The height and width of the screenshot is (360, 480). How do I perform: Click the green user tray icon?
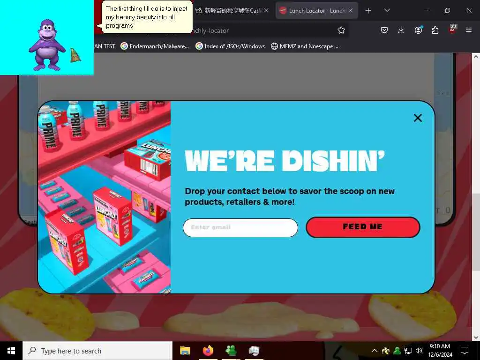point(397,351)
